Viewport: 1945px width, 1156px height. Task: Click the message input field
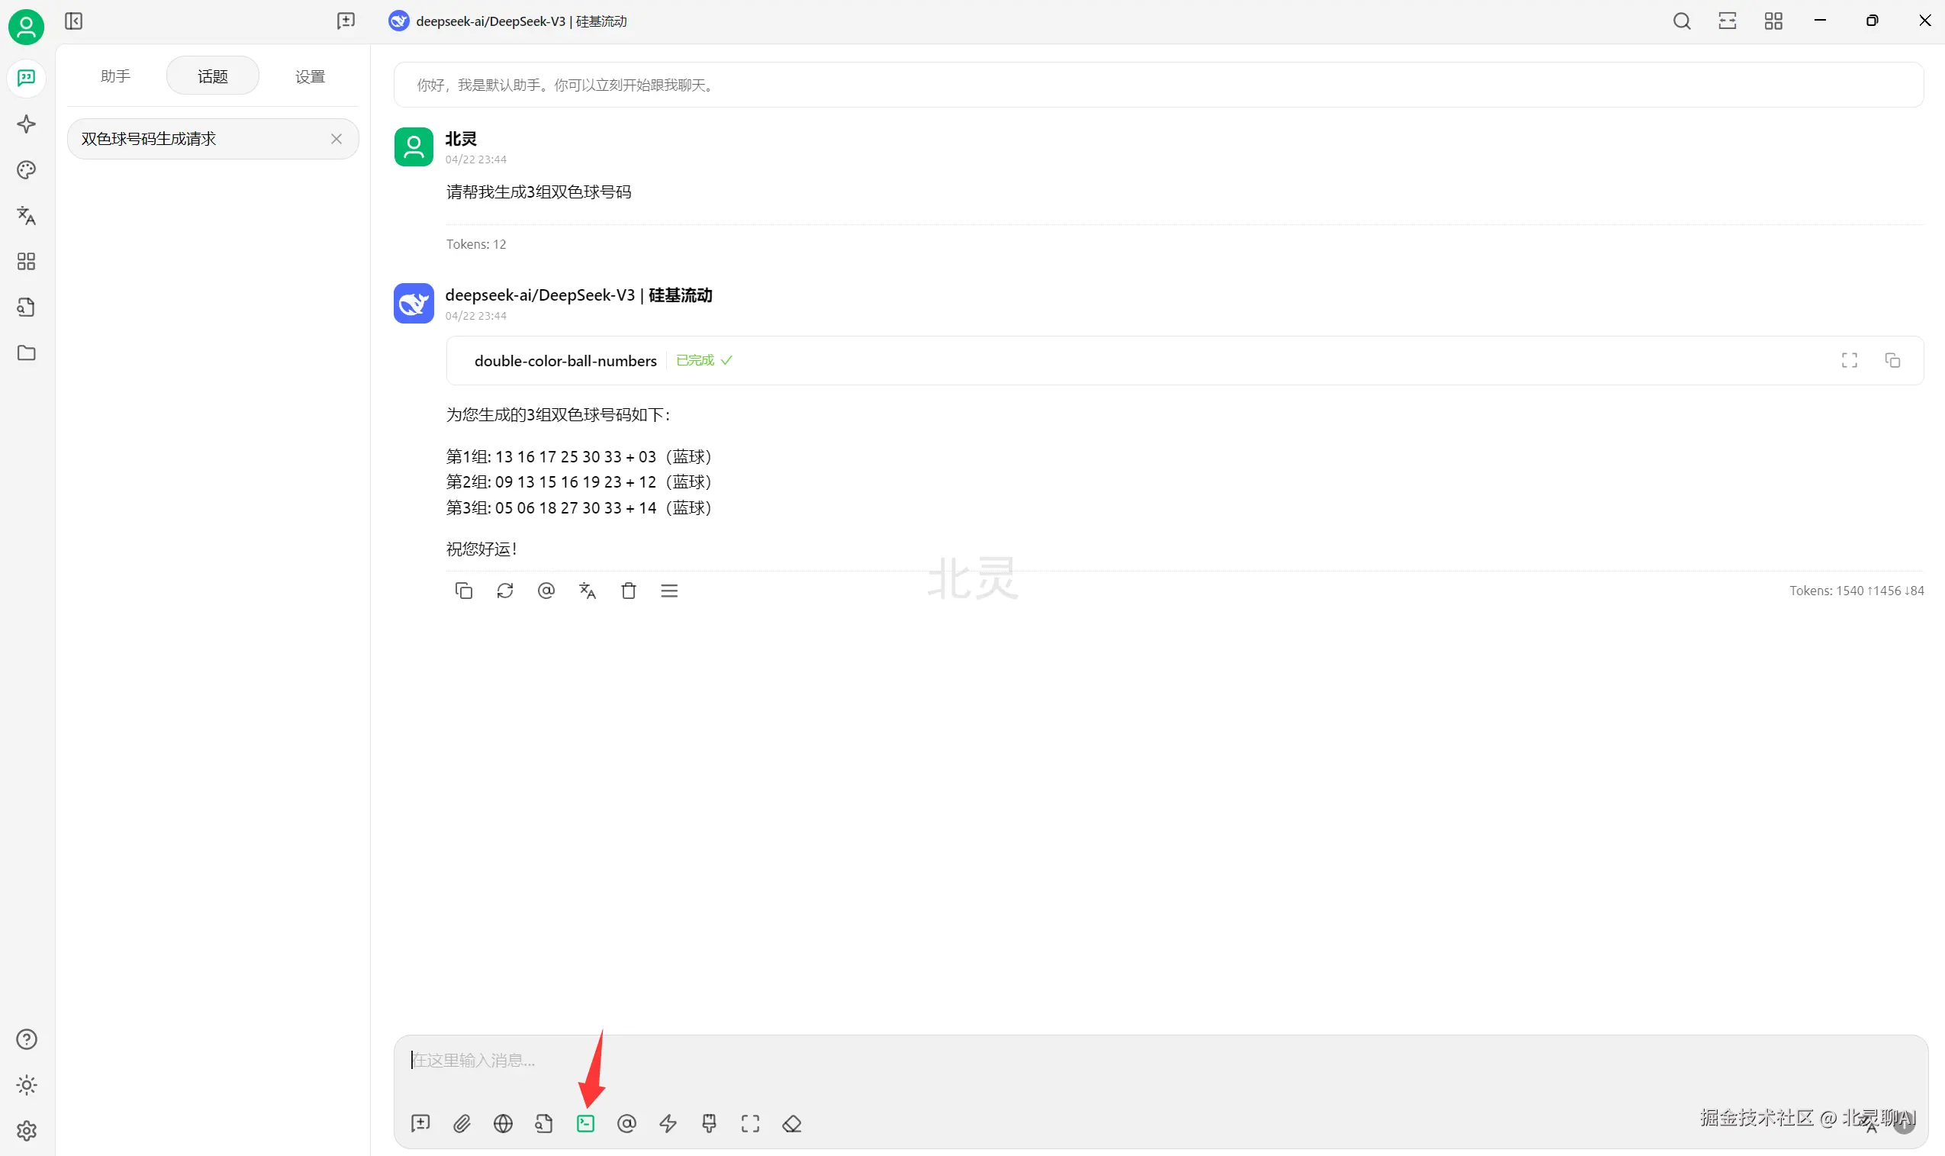(1090, 1060)
